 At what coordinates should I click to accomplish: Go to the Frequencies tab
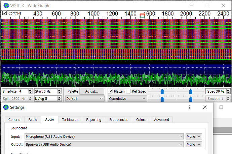pos(119,120)
